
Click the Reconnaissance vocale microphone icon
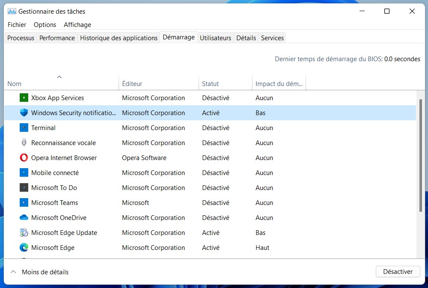click(x=24, y=143)
